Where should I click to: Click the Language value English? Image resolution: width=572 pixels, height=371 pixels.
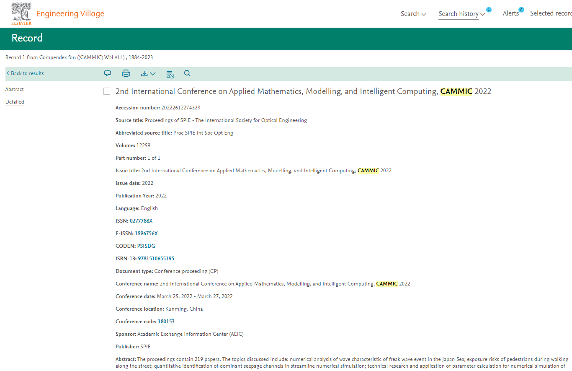(x=149, y=208)
